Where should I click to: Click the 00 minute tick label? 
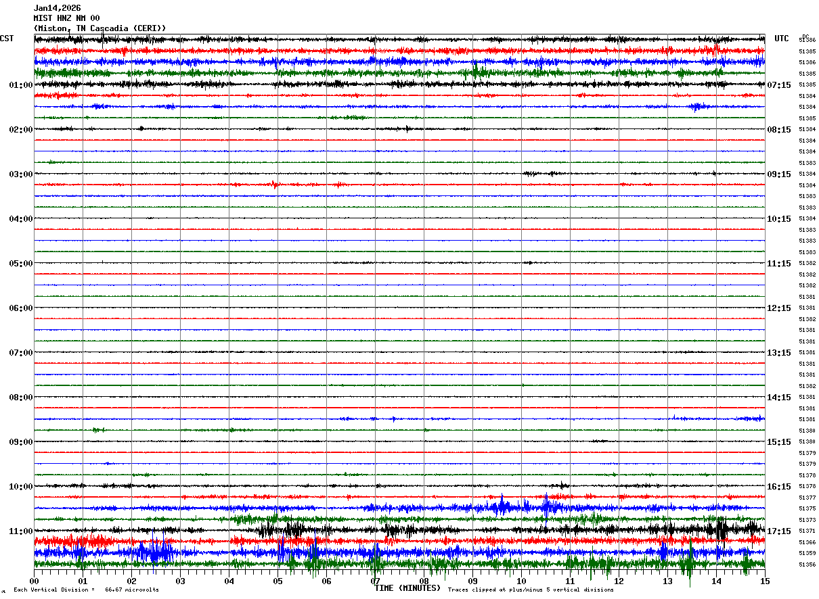click(34, 581)
